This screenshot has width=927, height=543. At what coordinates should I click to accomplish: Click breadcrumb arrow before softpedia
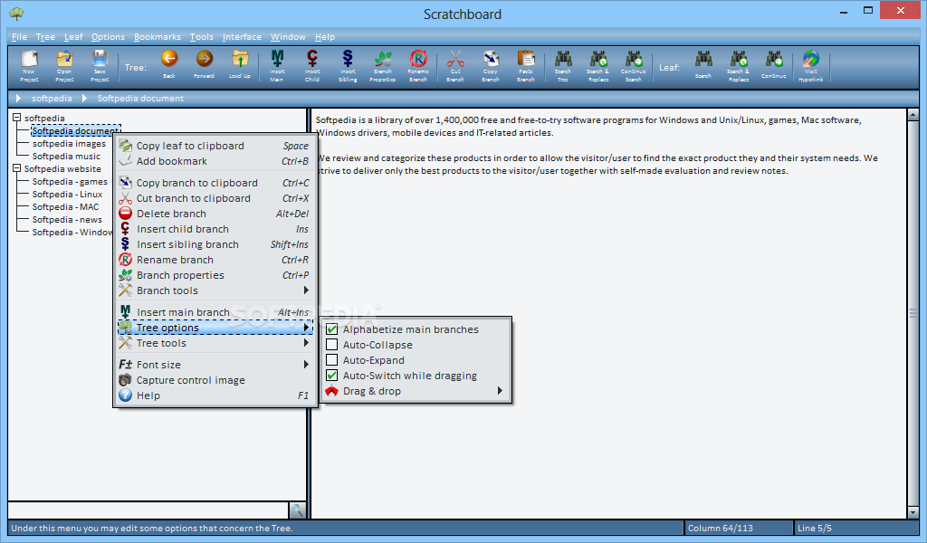[18, 98]
